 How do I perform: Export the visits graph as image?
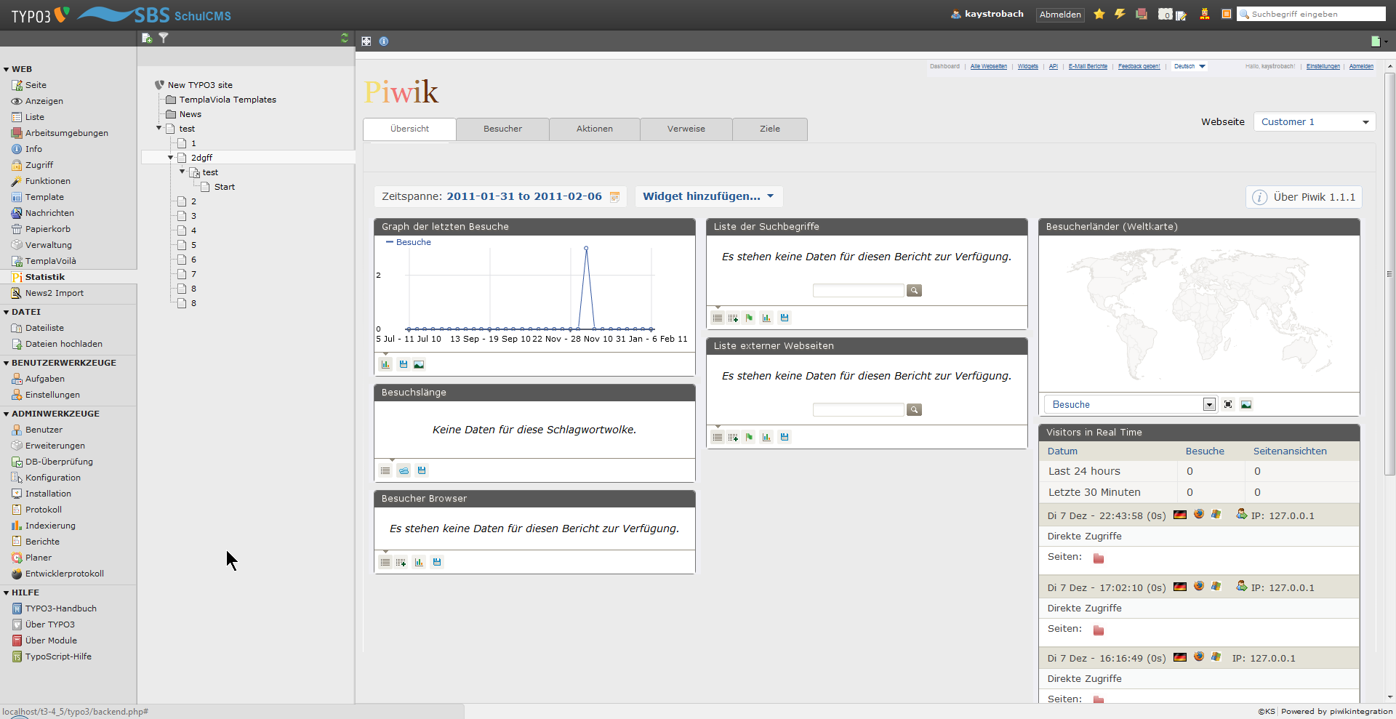[419, 364]
